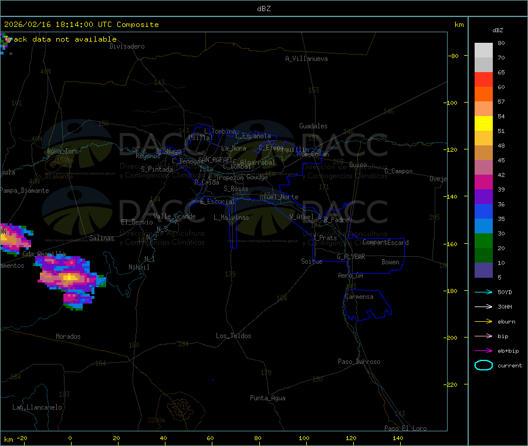Screen dimensions: 528x446
Task: Click the cyan current ellipse icon
Action: (483, 365)
